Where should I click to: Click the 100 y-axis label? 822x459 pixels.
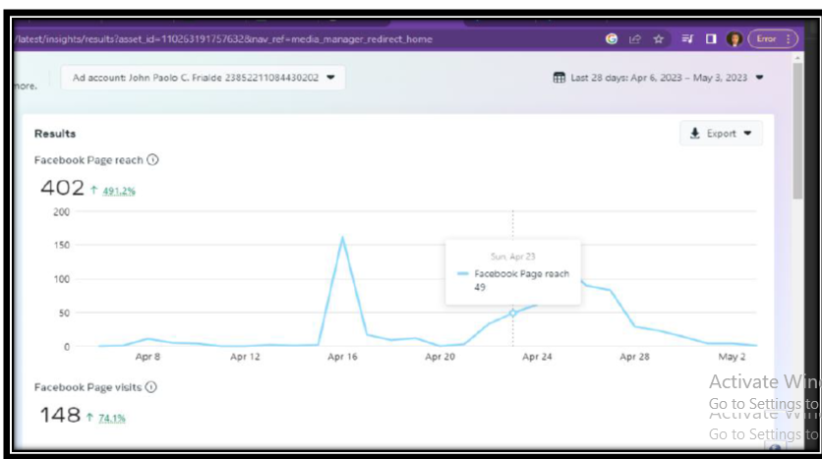point(61,279)
